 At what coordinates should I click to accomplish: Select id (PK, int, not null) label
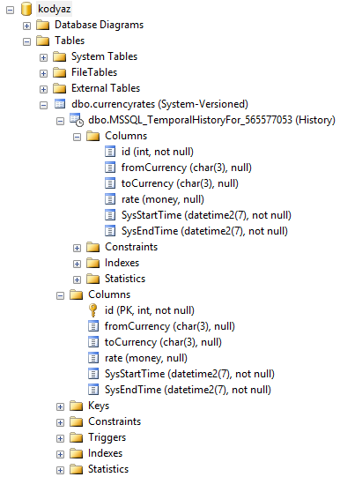150,310
